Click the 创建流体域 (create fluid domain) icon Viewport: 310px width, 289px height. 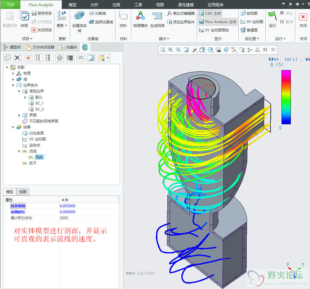point(79,16)
